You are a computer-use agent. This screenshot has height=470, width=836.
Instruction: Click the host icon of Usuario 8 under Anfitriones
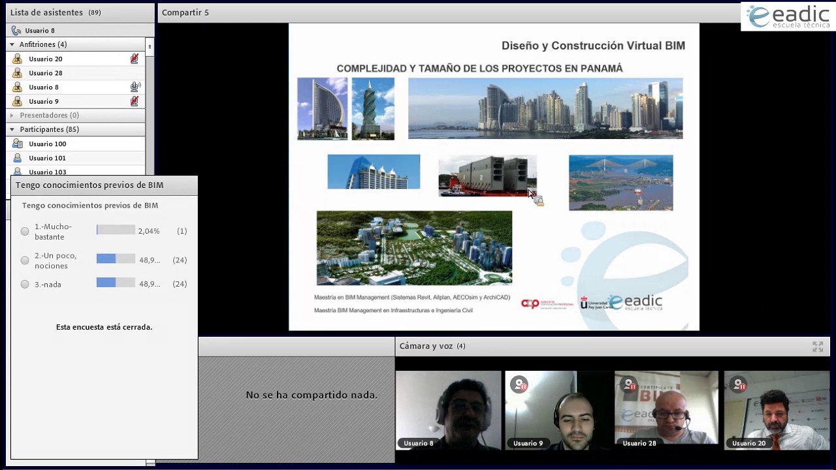[18, 87]
